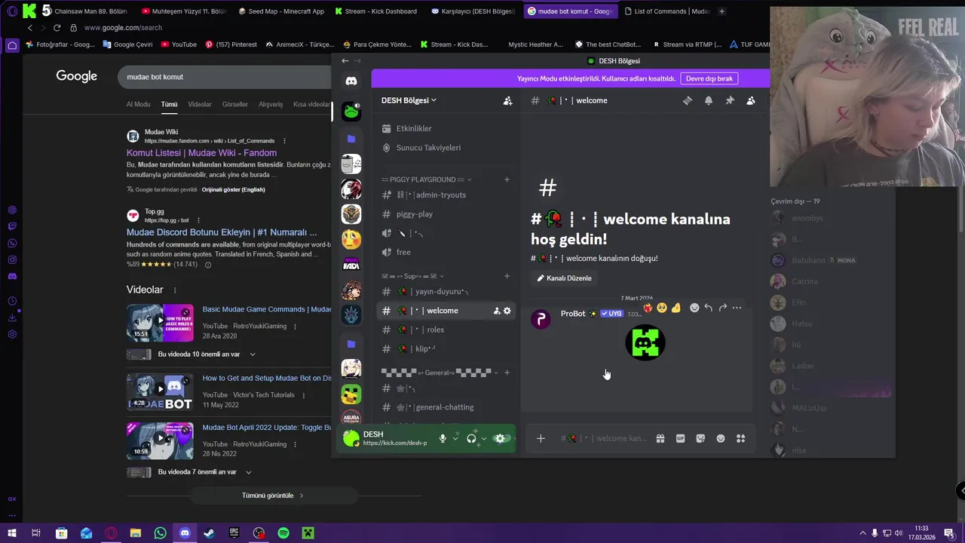Open Threads icon in welcome channel header

coord(688,100)
